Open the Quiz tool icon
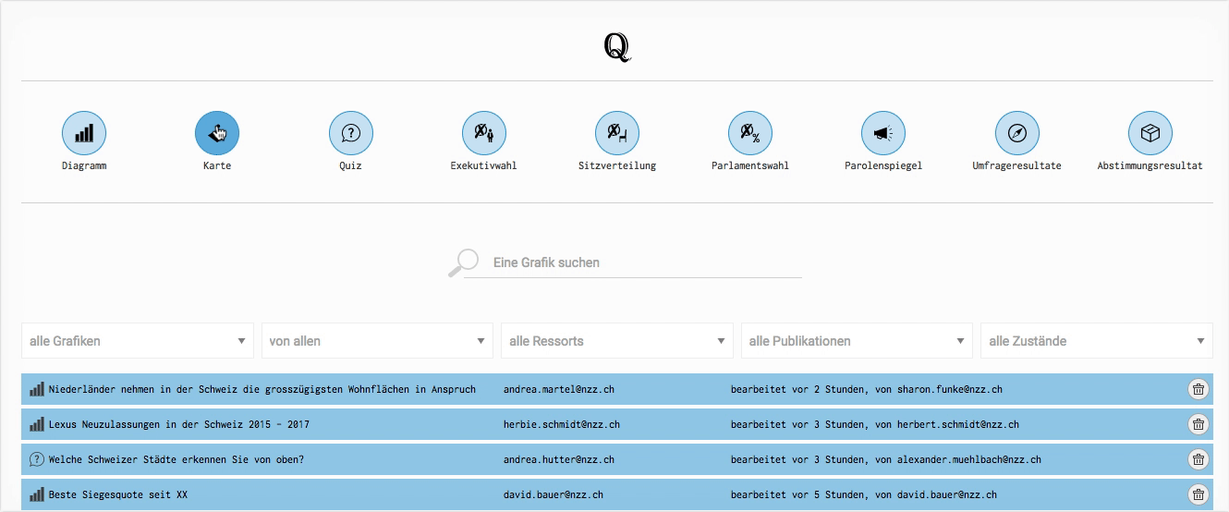Viewport: 1229px width, 512px height. click(x=350, y=133)
